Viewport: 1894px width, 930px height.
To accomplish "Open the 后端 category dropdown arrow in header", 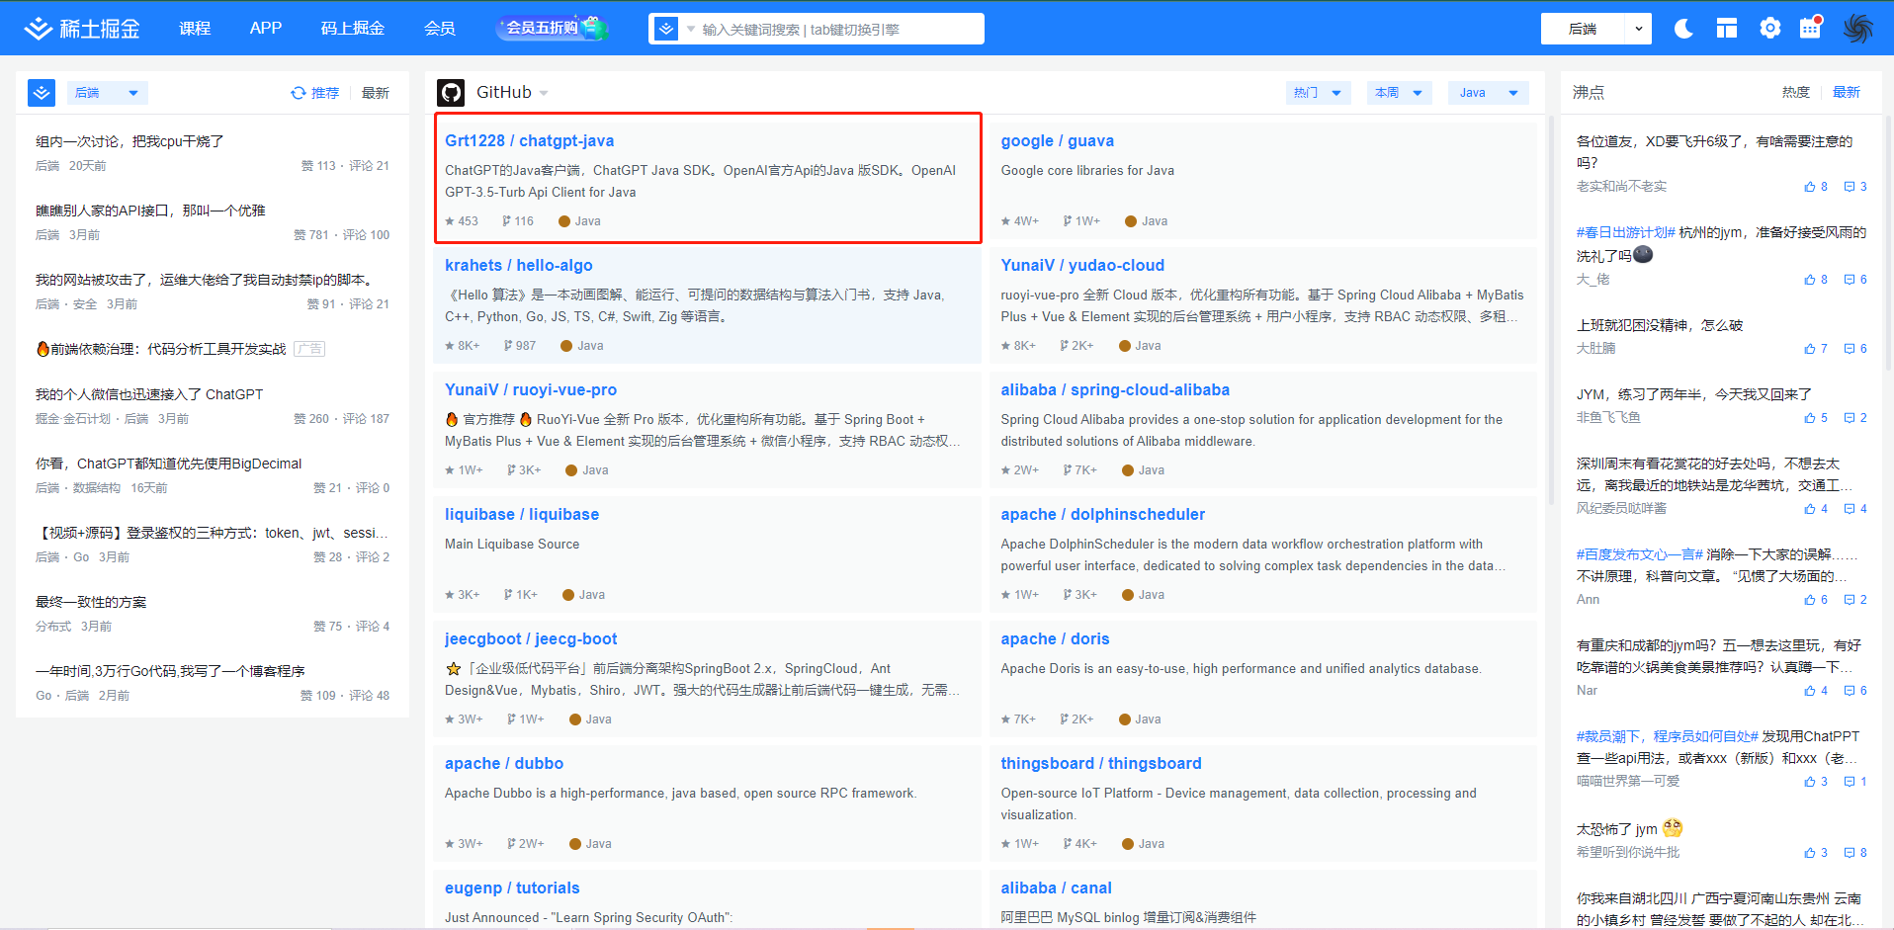I will click(x=1639, y=29).
